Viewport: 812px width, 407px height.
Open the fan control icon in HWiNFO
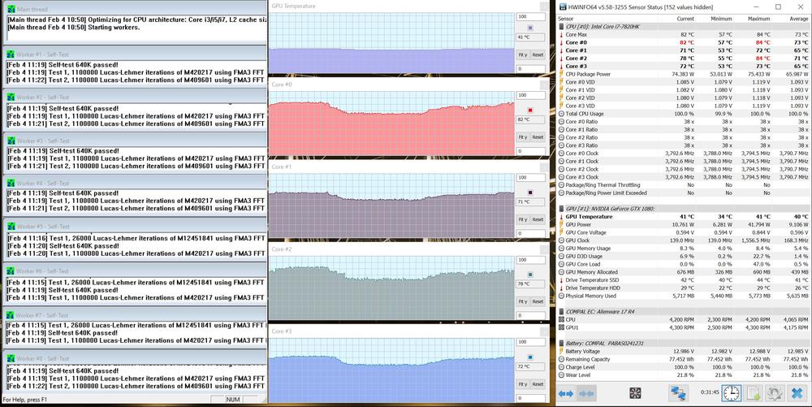tap(636, 393)
